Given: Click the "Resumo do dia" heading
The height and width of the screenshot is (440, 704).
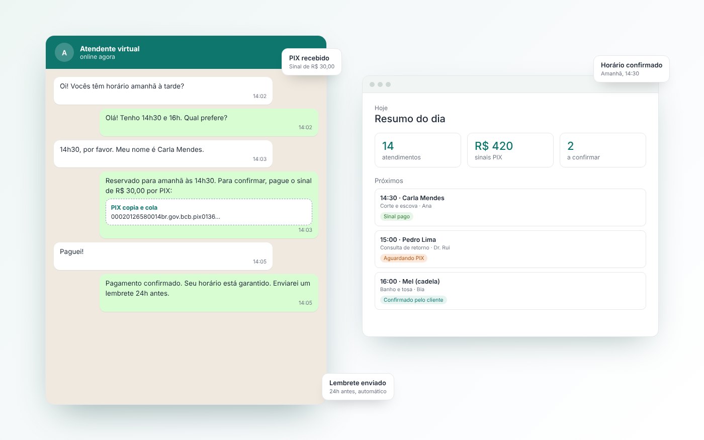Looking at the screenshot, I should [410, 119].
